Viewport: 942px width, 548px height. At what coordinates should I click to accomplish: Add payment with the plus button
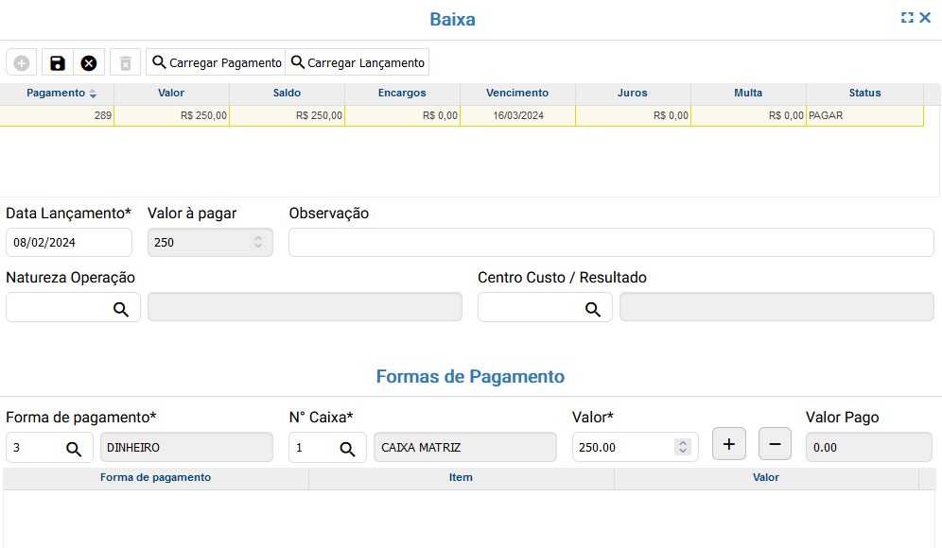728,443
